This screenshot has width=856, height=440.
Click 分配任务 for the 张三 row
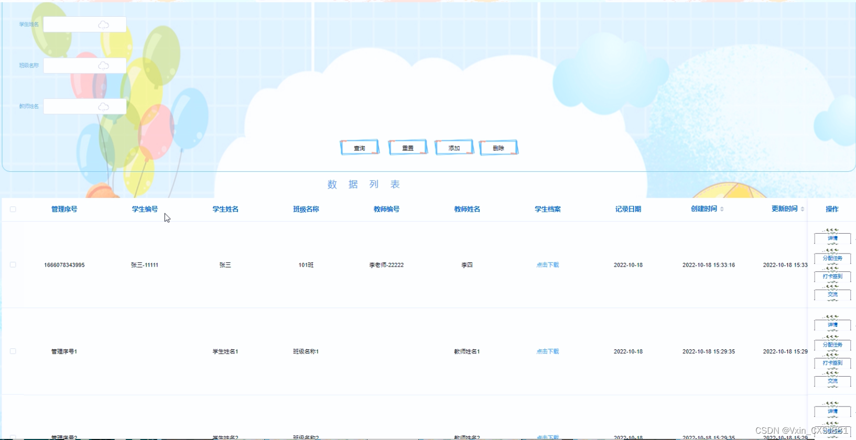point(832,258)
